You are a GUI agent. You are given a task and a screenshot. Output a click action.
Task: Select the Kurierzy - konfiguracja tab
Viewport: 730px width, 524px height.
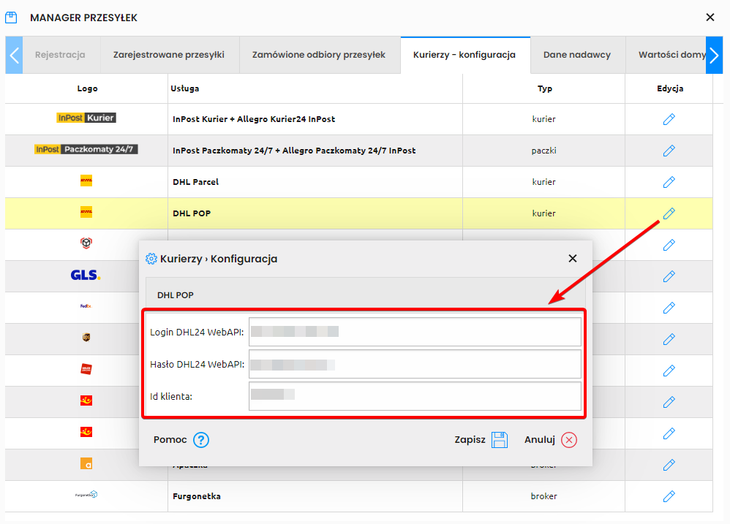tap(464, 55)
